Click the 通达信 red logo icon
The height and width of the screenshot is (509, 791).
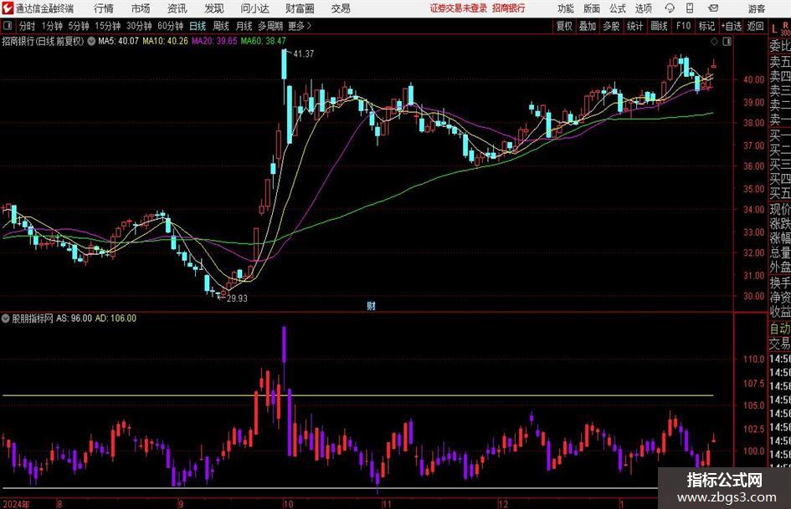(x=8, y=8)
